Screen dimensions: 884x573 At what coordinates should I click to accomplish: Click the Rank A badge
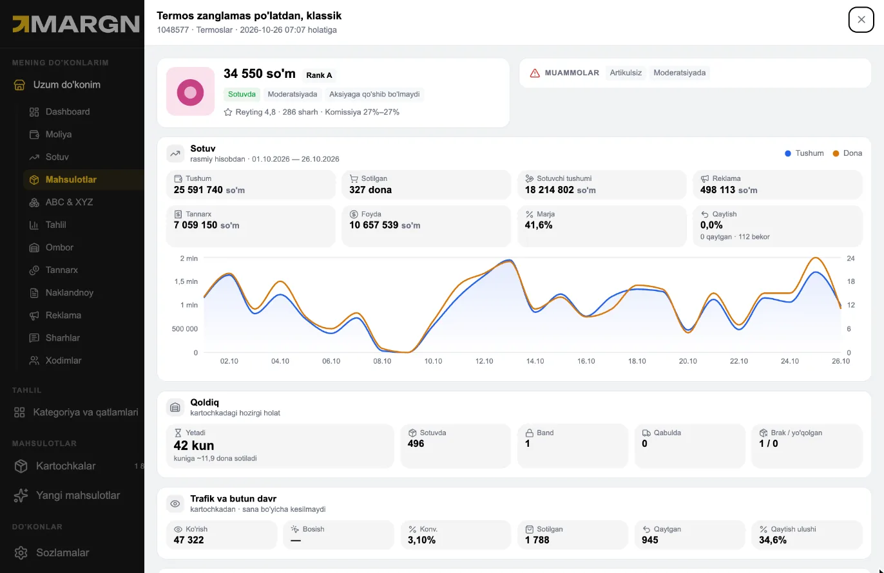(x=319, y=75)
